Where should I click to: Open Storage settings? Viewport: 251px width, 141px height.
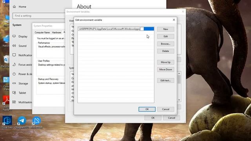(23, 83)
